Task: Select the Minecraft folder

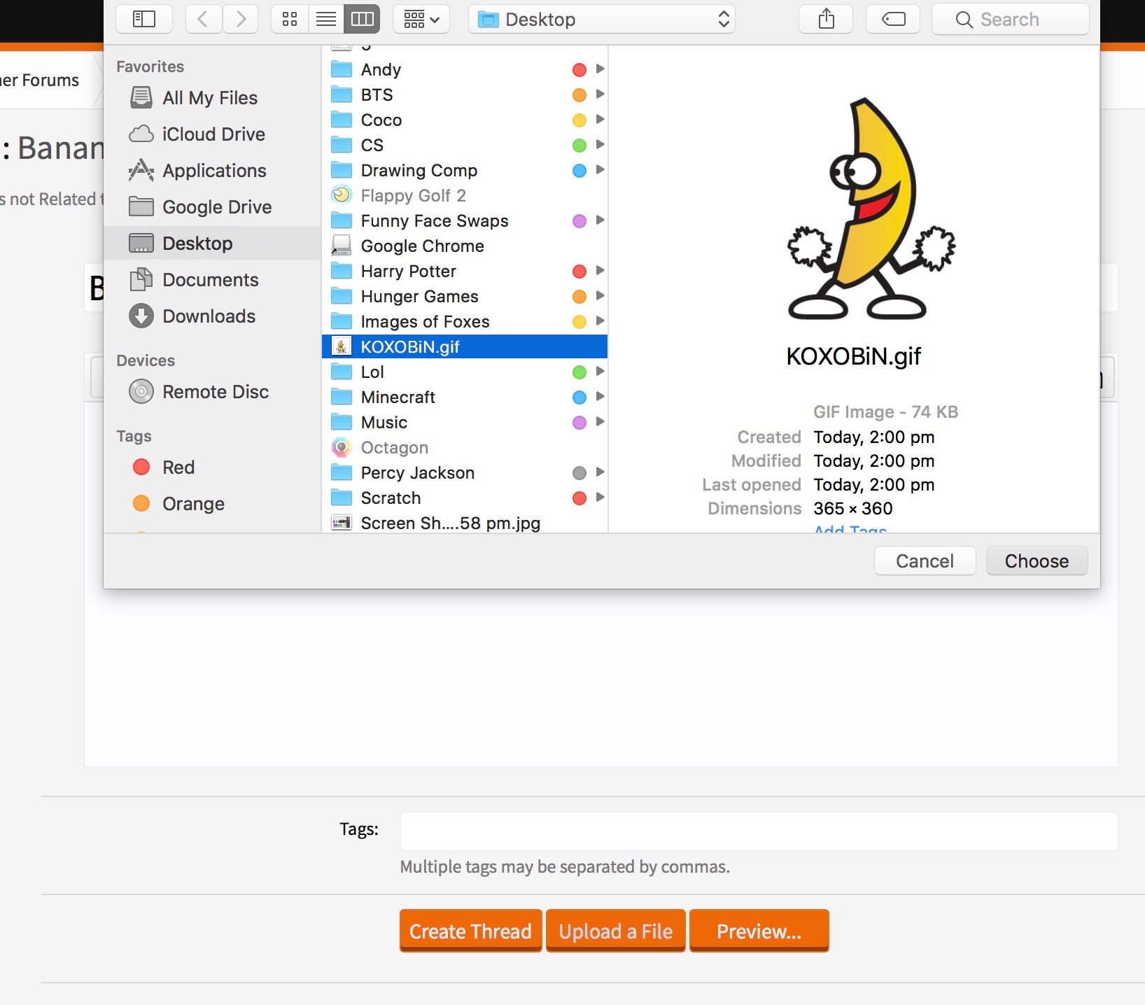Action: [x=465, y=397]
